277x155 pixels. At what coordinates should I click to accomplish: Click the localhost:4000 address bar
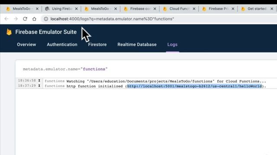point(159,19)
